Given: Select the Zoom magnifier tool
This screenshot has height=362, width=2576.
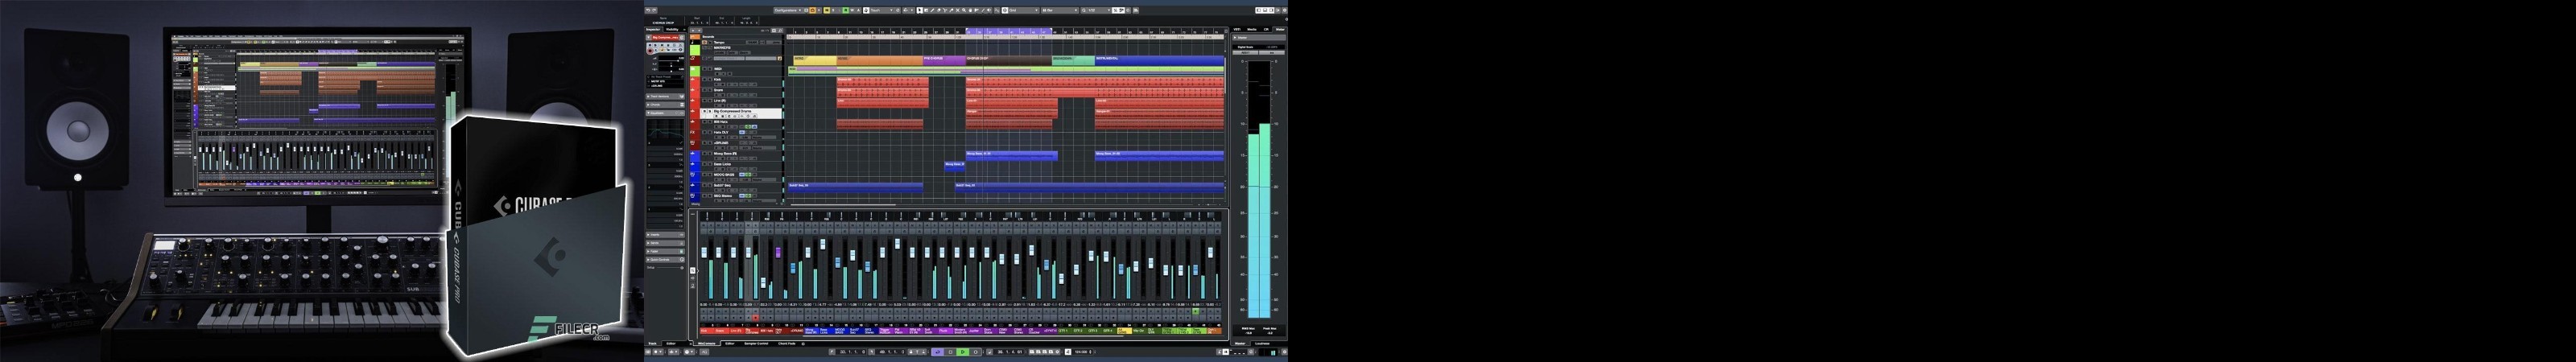Looking at the screenshot, I should point(964,10).
